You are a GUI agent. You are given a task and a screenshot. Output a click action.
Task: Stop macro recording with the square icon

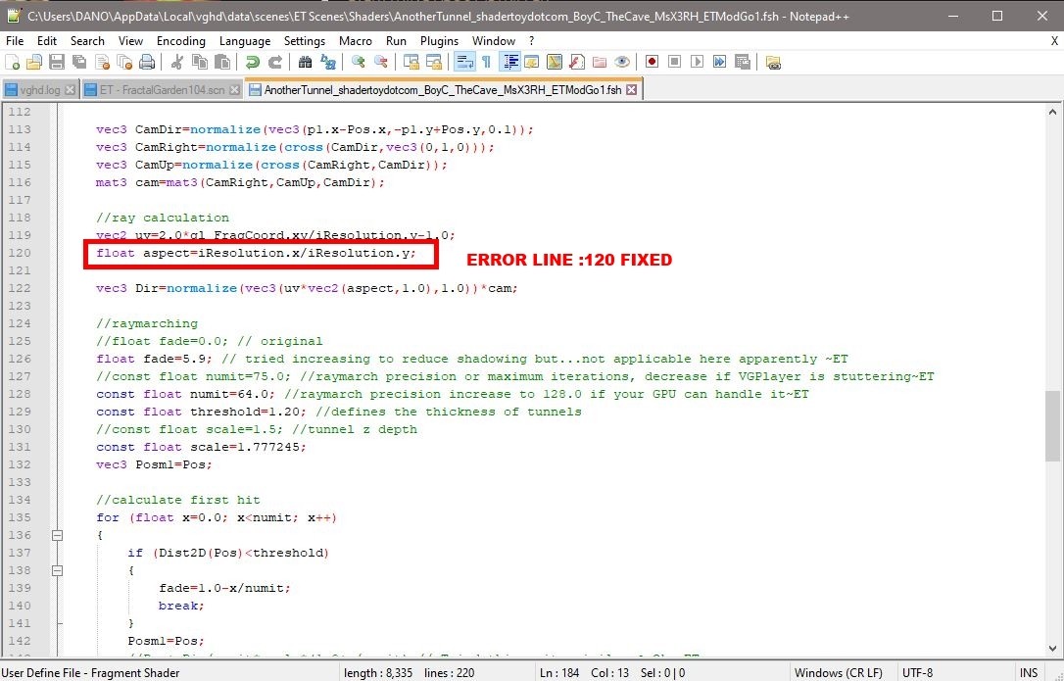click(674, 63)
